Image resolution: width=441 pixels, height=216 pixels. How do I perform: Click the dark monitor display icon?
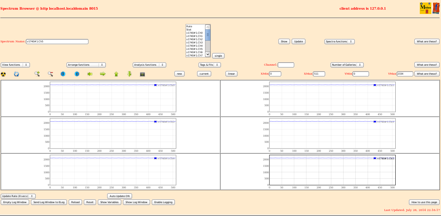(x=142, y=74)
